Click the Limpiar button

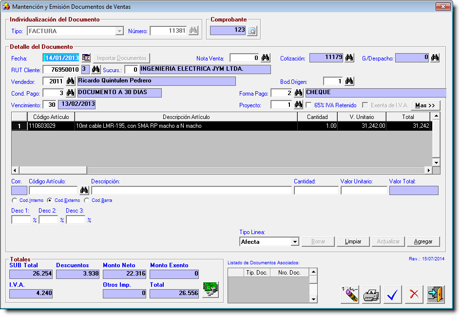(353, 241)
